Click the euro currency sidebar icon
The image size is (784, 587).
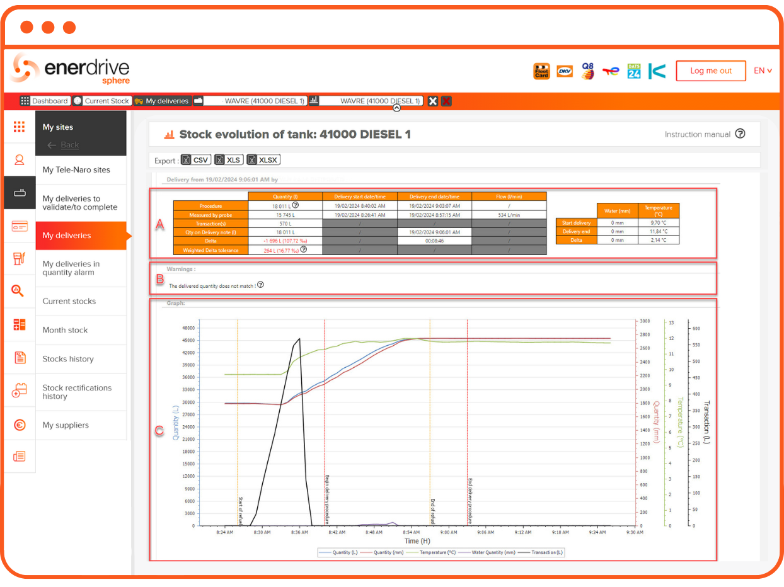click(x=20, y=425)
